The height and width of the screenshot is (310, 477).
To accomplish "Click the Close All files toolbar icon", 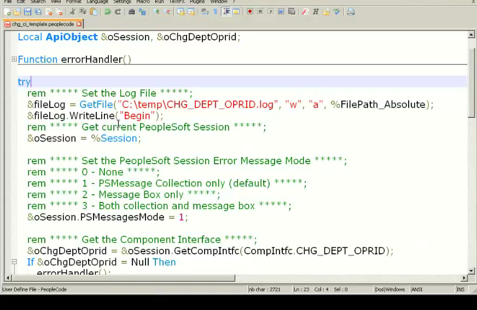I will pyautogui.click(x=59, y=12).
